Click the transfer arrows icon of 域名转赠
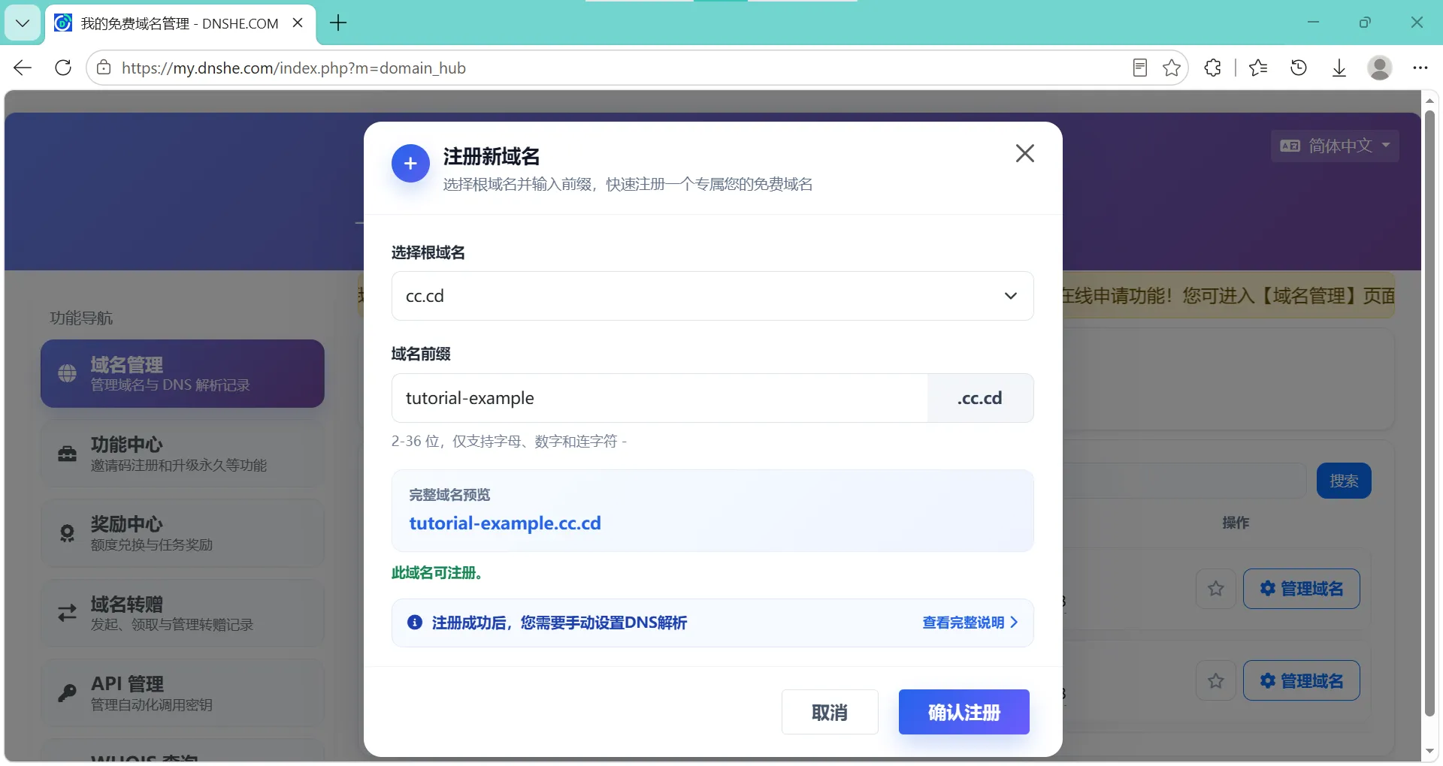 point(68,614)
